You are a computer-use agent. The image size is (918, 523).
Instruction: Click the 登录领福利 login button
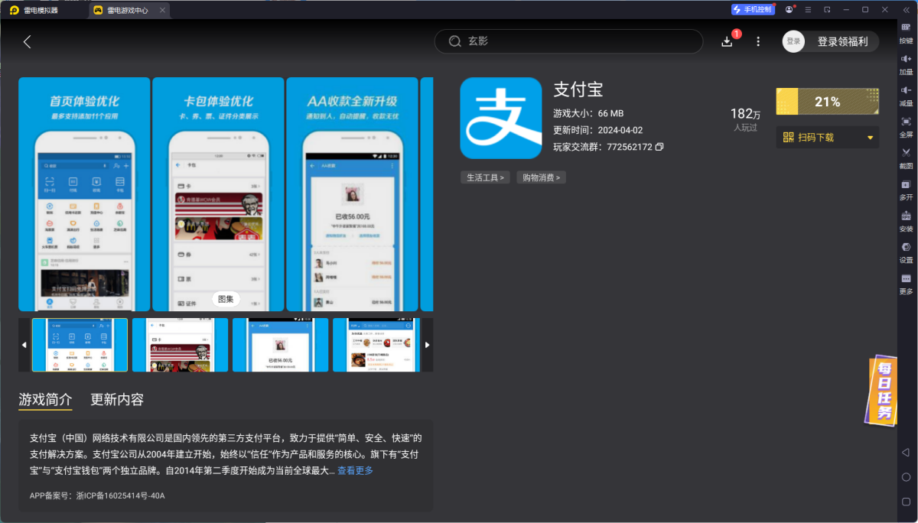pos(845,41)
